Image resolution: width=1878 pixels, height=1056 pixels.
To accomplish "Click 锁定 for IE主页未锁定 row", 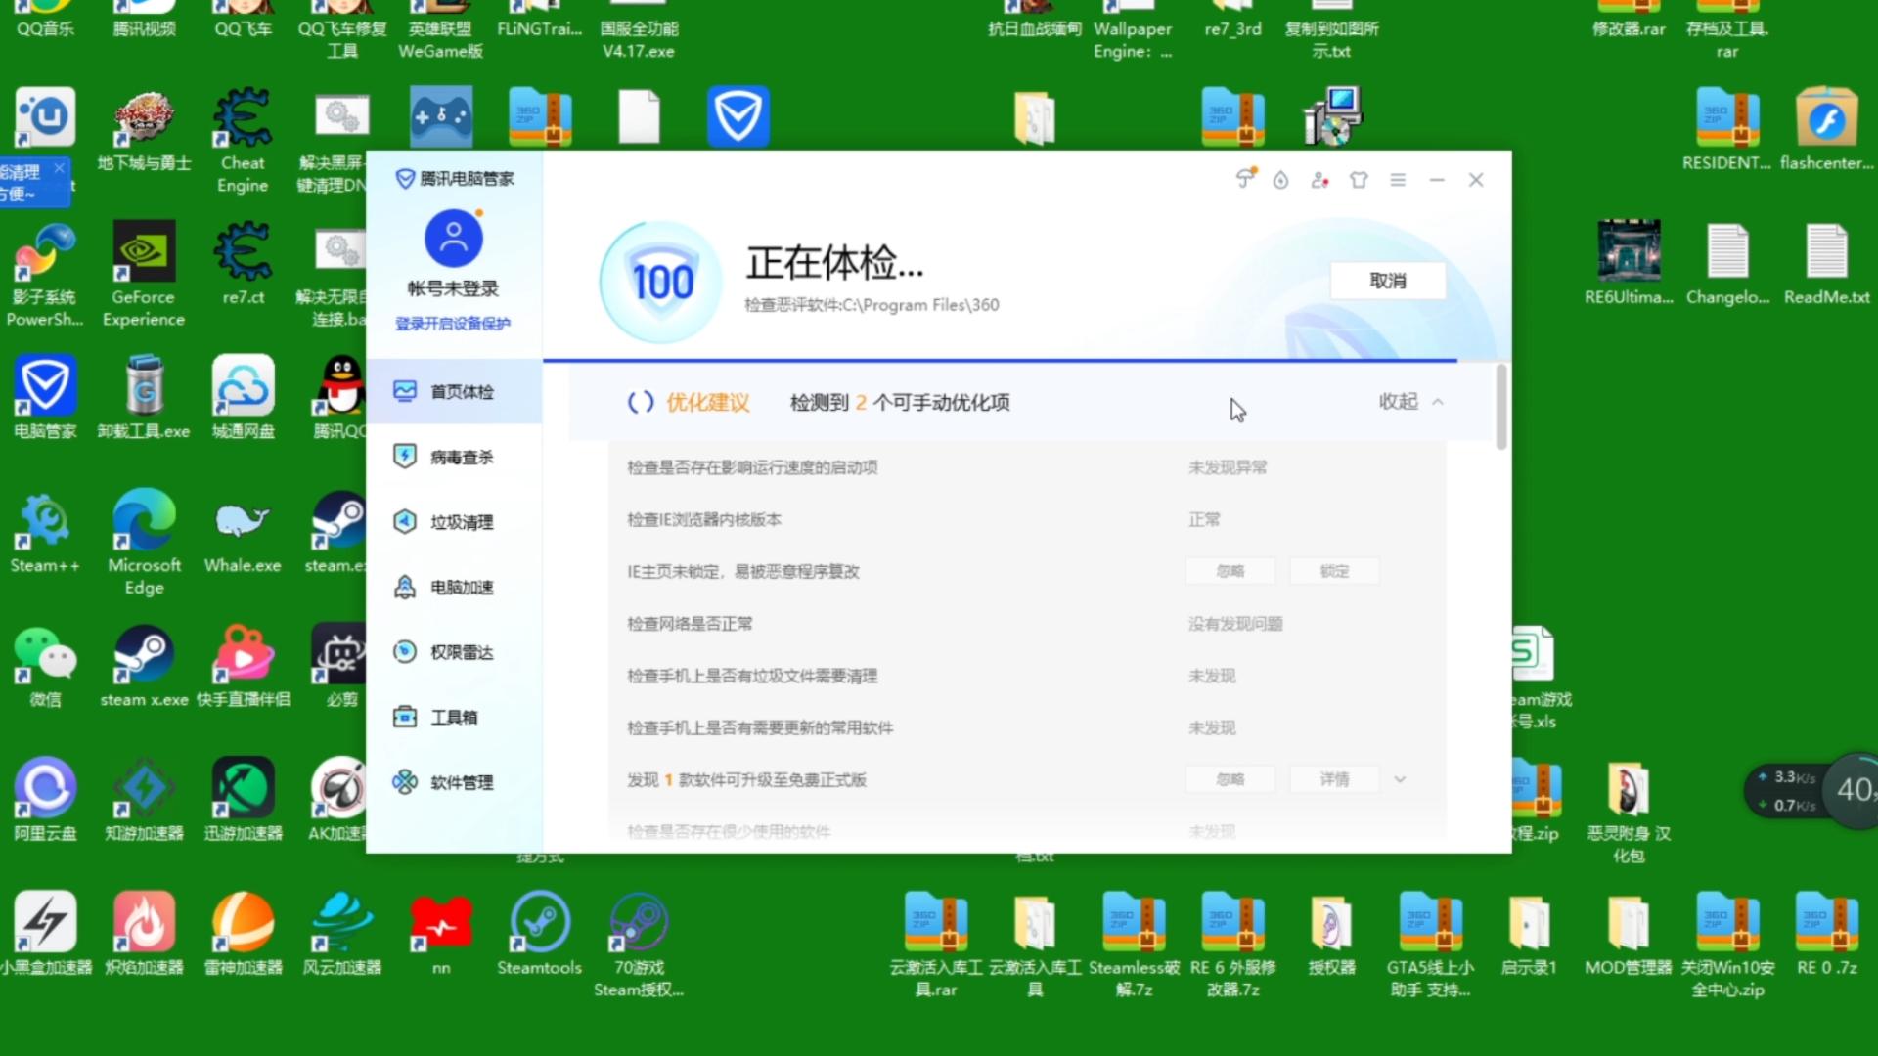I will (1335, 571).
